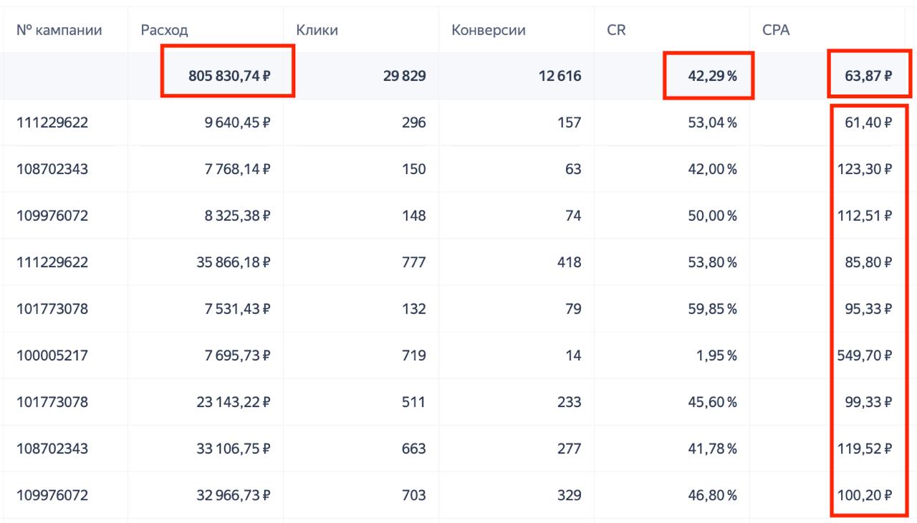
Task: Click the CR column header
Action: [x=616, y=30]
